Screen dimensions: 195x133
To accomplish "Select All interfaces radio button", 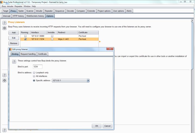I will click(x=34, y=76).
